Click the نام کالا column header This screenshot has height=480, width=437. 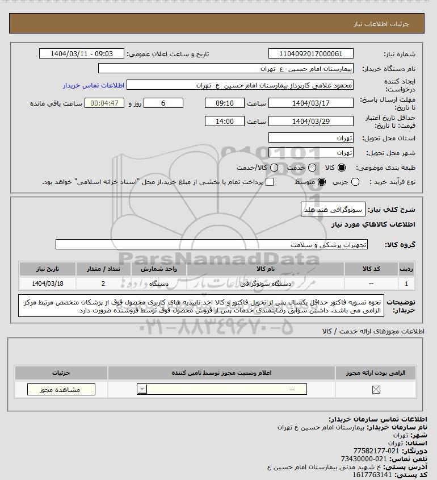pyautogui.click(x=266, y=269)
